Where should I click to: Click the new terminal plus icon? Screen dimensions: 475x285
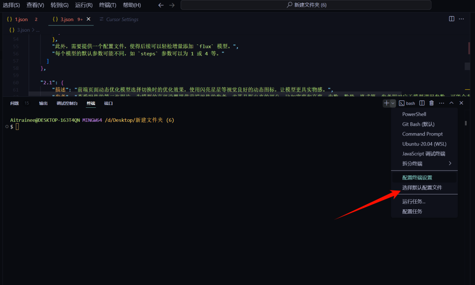[x=386, y=103]
